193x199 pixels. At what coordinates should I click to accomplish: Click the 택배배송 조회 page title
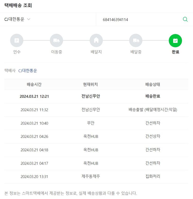click(18, 5)
